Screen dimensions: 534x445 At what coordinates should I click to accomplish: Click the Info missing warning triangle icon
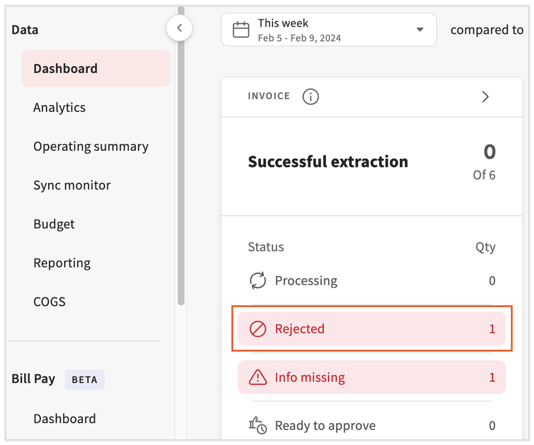(x=257, y=377)
